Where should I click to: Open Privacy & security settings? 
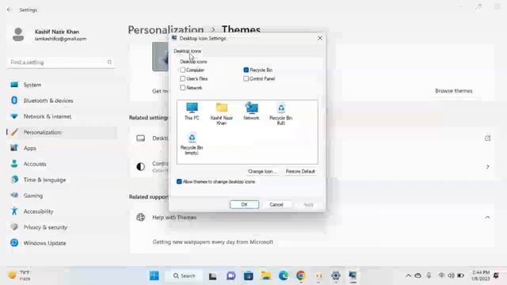pos(62,227)
